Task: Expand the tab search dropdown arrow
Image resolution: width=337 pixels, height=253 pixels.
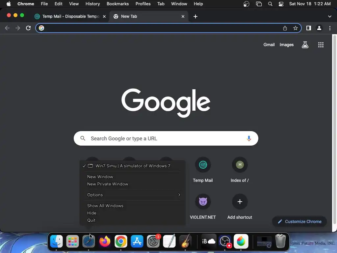Action: click(x=329, y=16)
